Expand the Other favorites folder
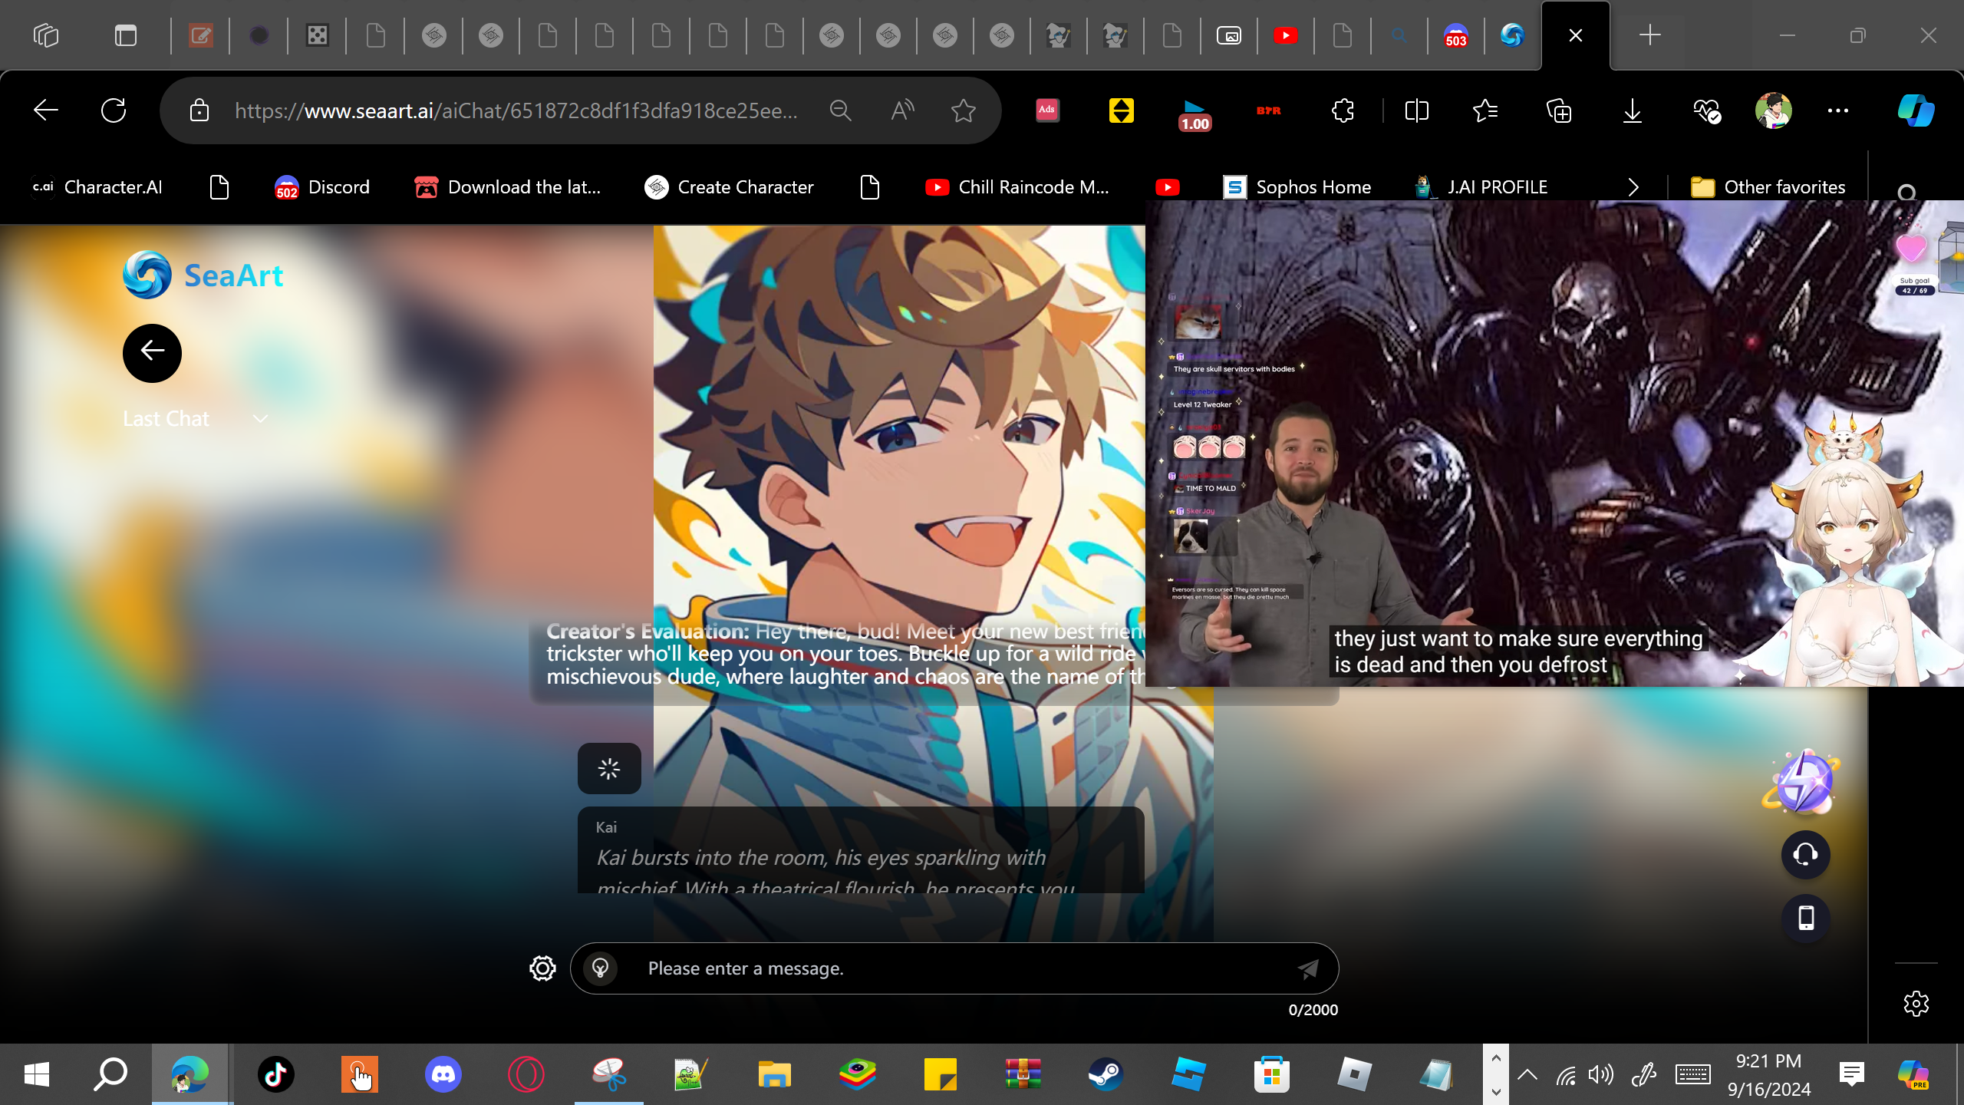1964x1105 pixels. tap(1768, 187)
